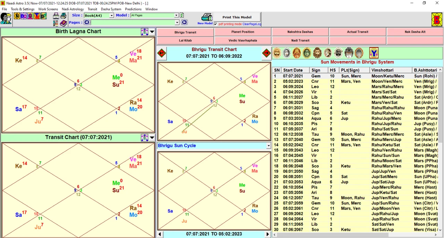444x238 pixels.
Task: Click the table's horizontal scrollbar
Action: point(355,235)
